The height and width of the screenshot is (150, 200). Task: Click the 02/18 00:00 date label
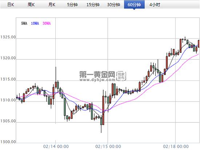point(176,146)
